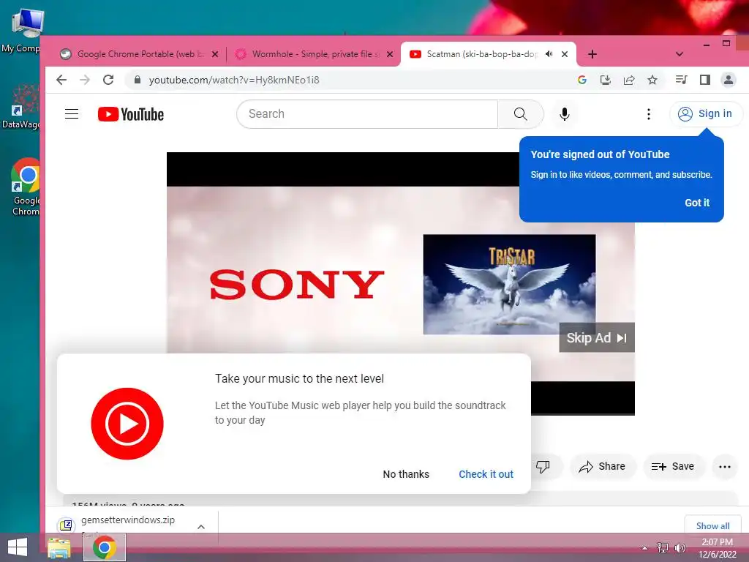Expand gemsetterwindows.zip download options chevron
Image resolution: width=749 pixels, height=562 pixels.
[201, 526]
